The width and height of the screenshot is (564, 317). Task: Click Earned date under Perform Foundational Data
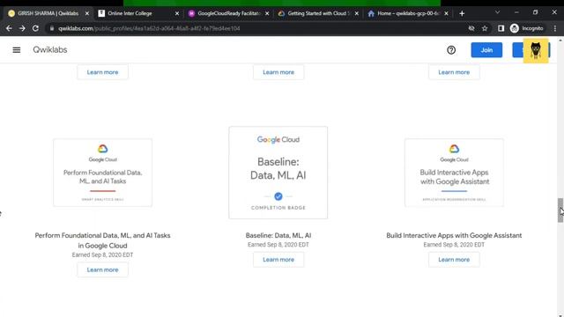coord(102,254)
